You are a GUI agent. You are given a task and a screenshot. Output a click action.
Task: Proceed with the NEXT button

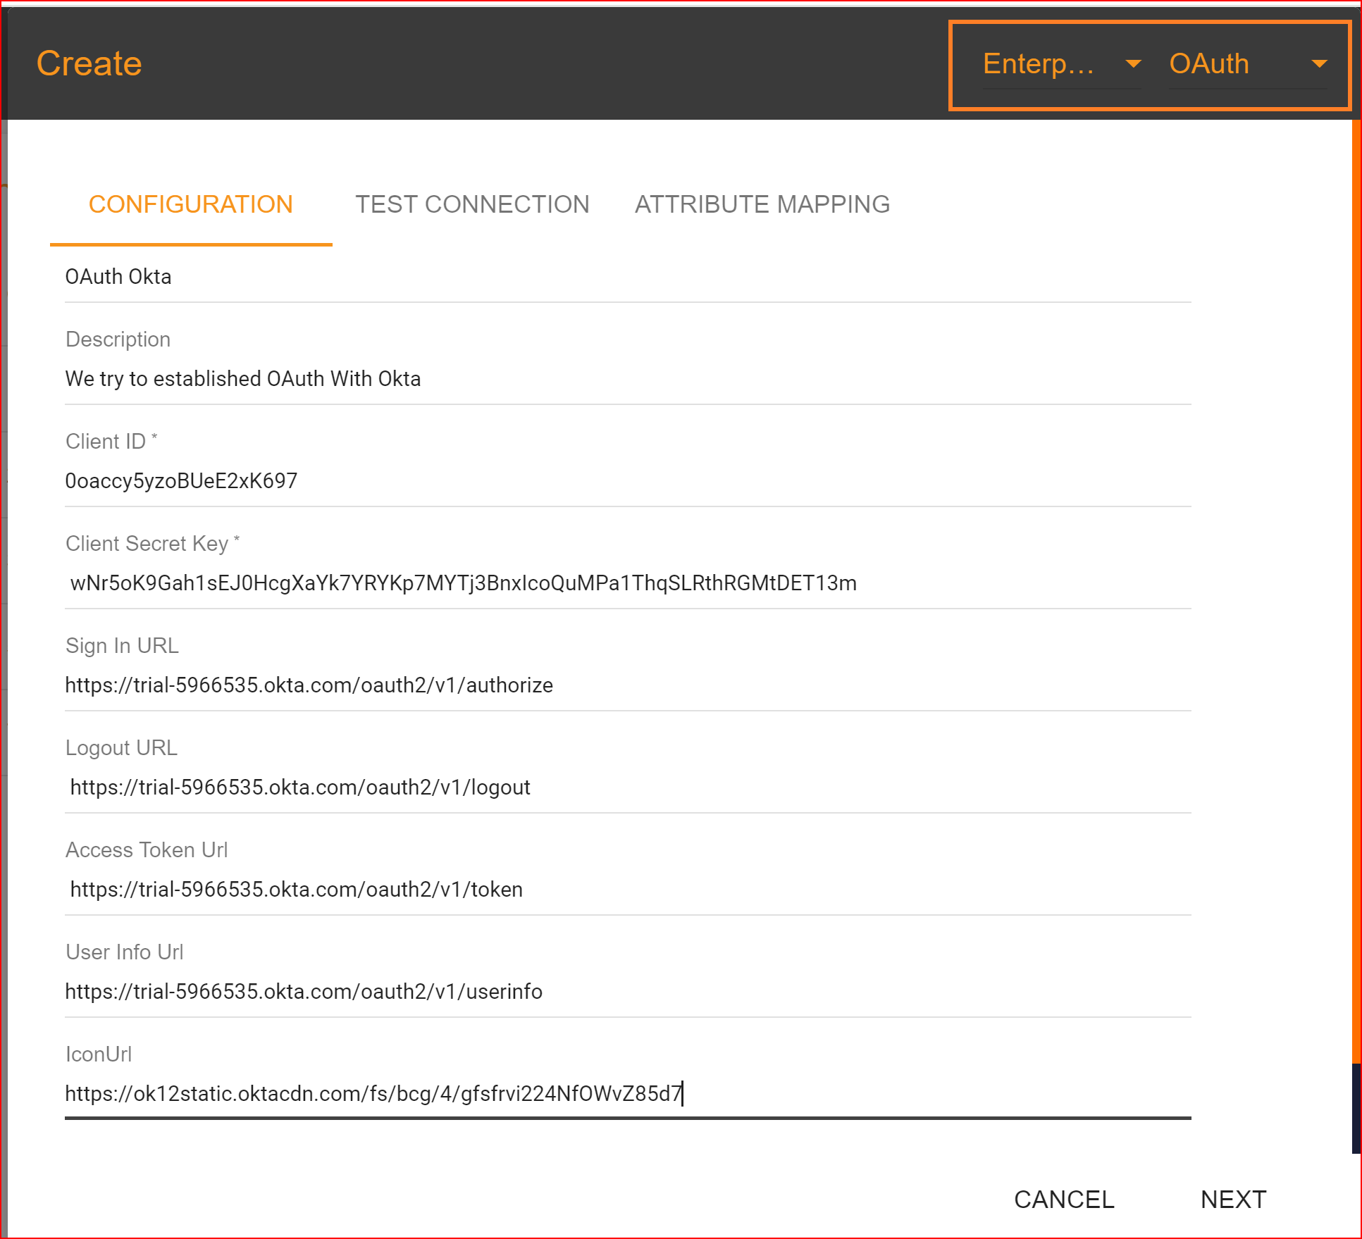[1233, 1200]
